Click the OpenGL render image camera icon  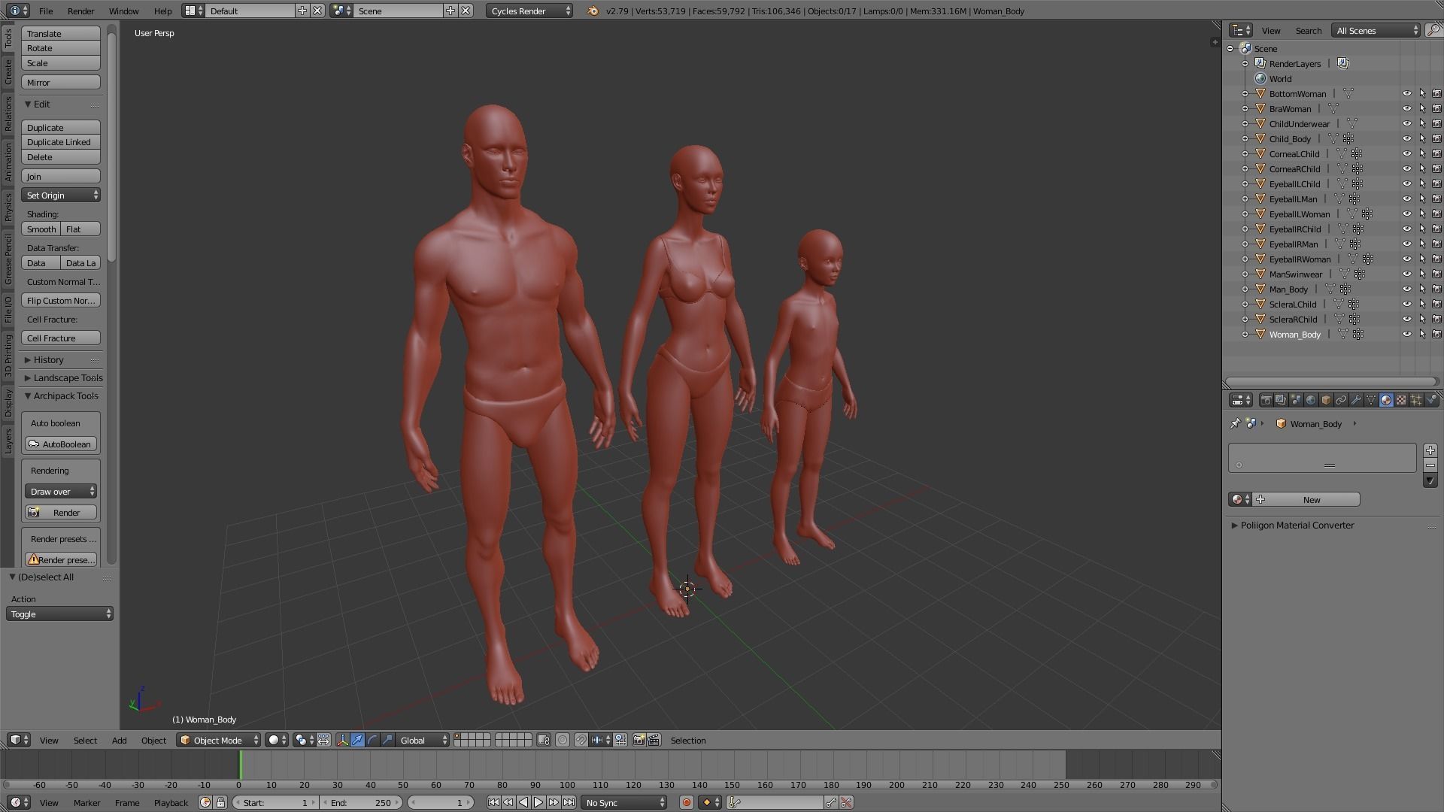click(639, 741)
